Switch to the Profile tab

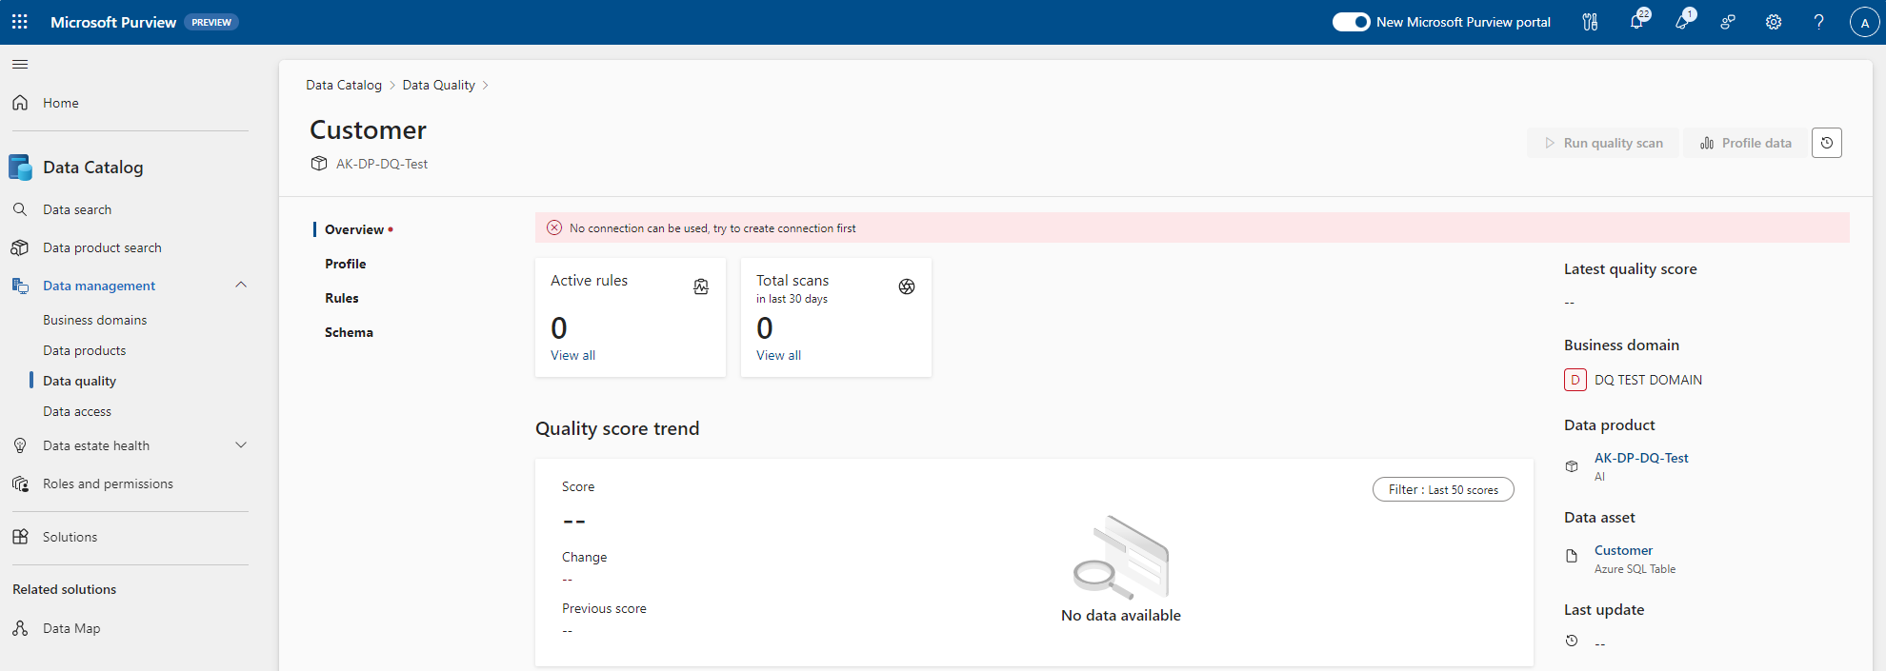(345, 264)
